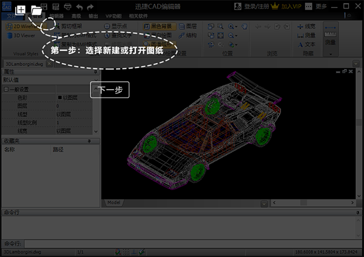Viewport: 364px width, 257px height.
Task: Open the layout tabs dropdown beside Model
Action: point(264,204)
